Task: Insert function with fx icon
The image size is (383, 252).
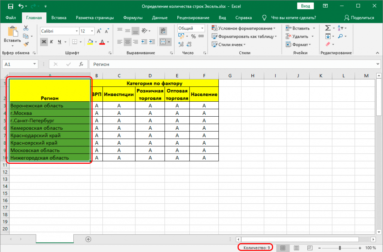Action: pyautogui.click(x=81, y=64)
